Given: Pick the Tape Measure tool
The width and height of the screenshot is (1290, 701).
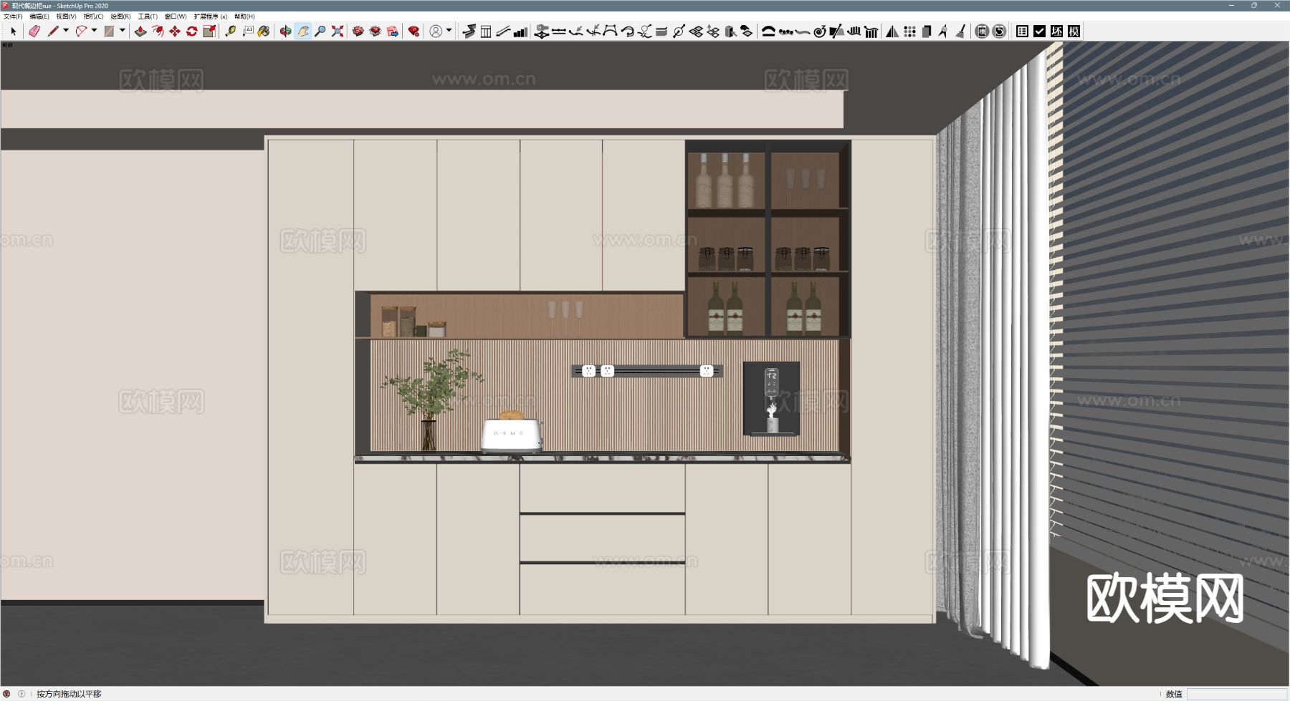Looking at the screenshot, I should click(230, 31).
